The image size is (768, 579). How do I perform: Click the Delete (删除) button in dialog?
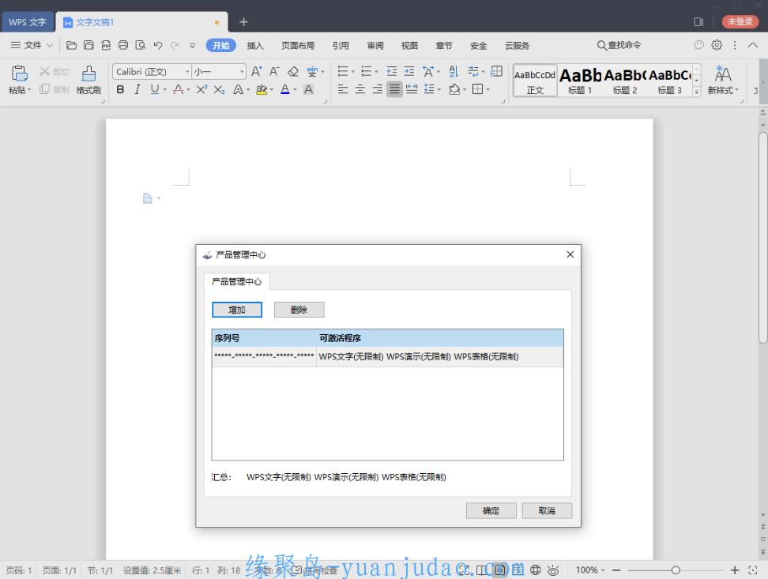[299, 310]
